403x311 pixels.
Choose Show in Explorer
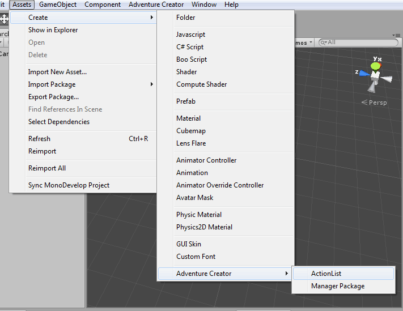[83, 30]
